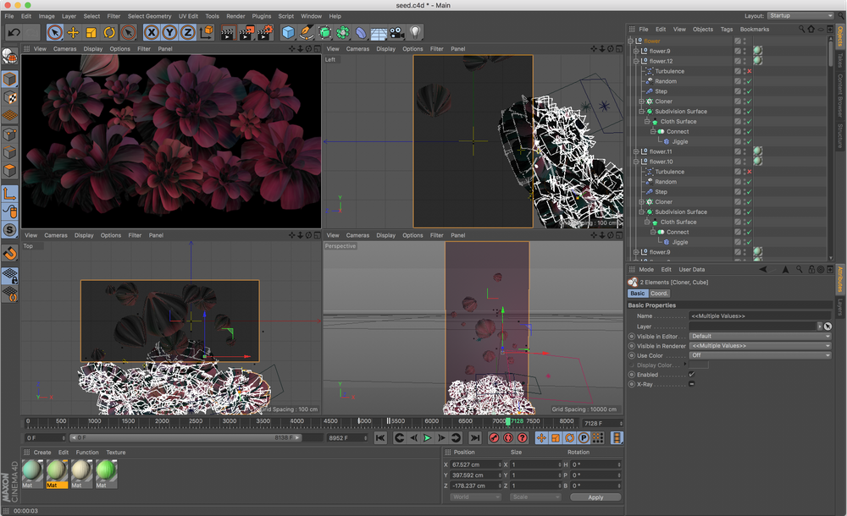Image resolution: width=847 pixels, height=516 pixels.
Task: Open the MoGraph cloner icon menu
Action: pyautogui.click(x=342, y=32)
